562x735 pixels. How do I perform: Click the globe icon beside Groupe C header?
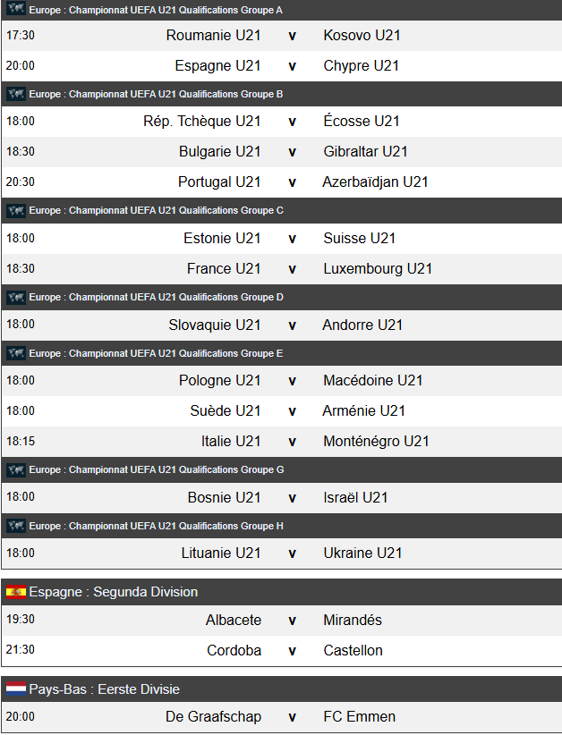pyautogui.click(x=15, y=211)
